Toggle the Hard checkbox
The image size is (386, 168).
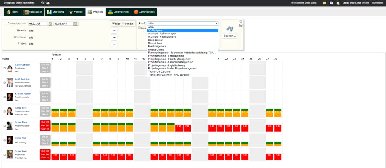140,28
